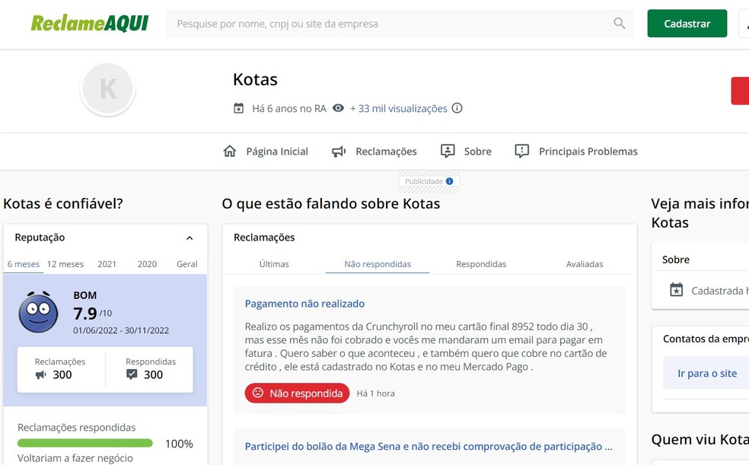This screenshot has height=465, width=749.
Task: Select the 12 meses reputation tab
Action: [65, 264]
